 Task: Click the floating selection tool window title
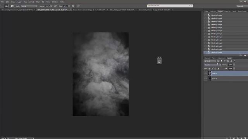click(x=155, y=5)
